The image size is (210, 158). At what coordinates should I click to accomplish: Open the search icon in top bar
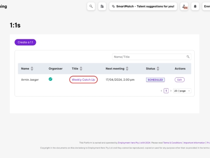[x=91, y=7]
